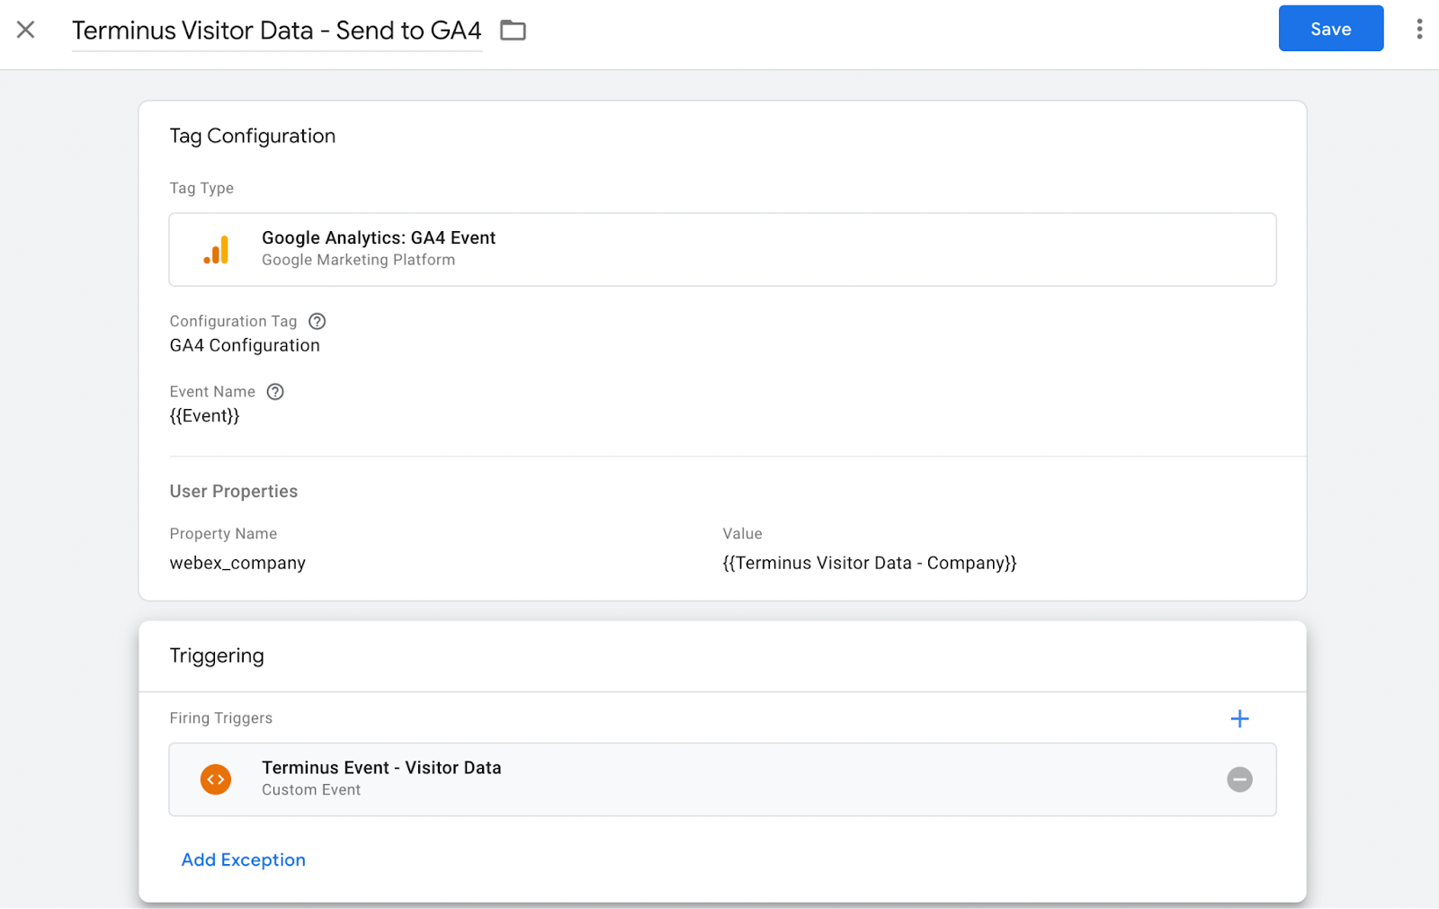Close the tag editor with the X icon
The image size is (1439, 909).
click(26, 30)
